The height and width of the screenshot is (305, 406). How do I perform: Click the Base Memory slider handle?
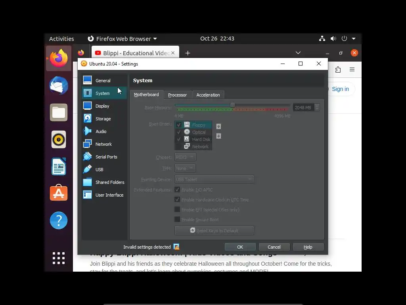(x=232, y=105)
